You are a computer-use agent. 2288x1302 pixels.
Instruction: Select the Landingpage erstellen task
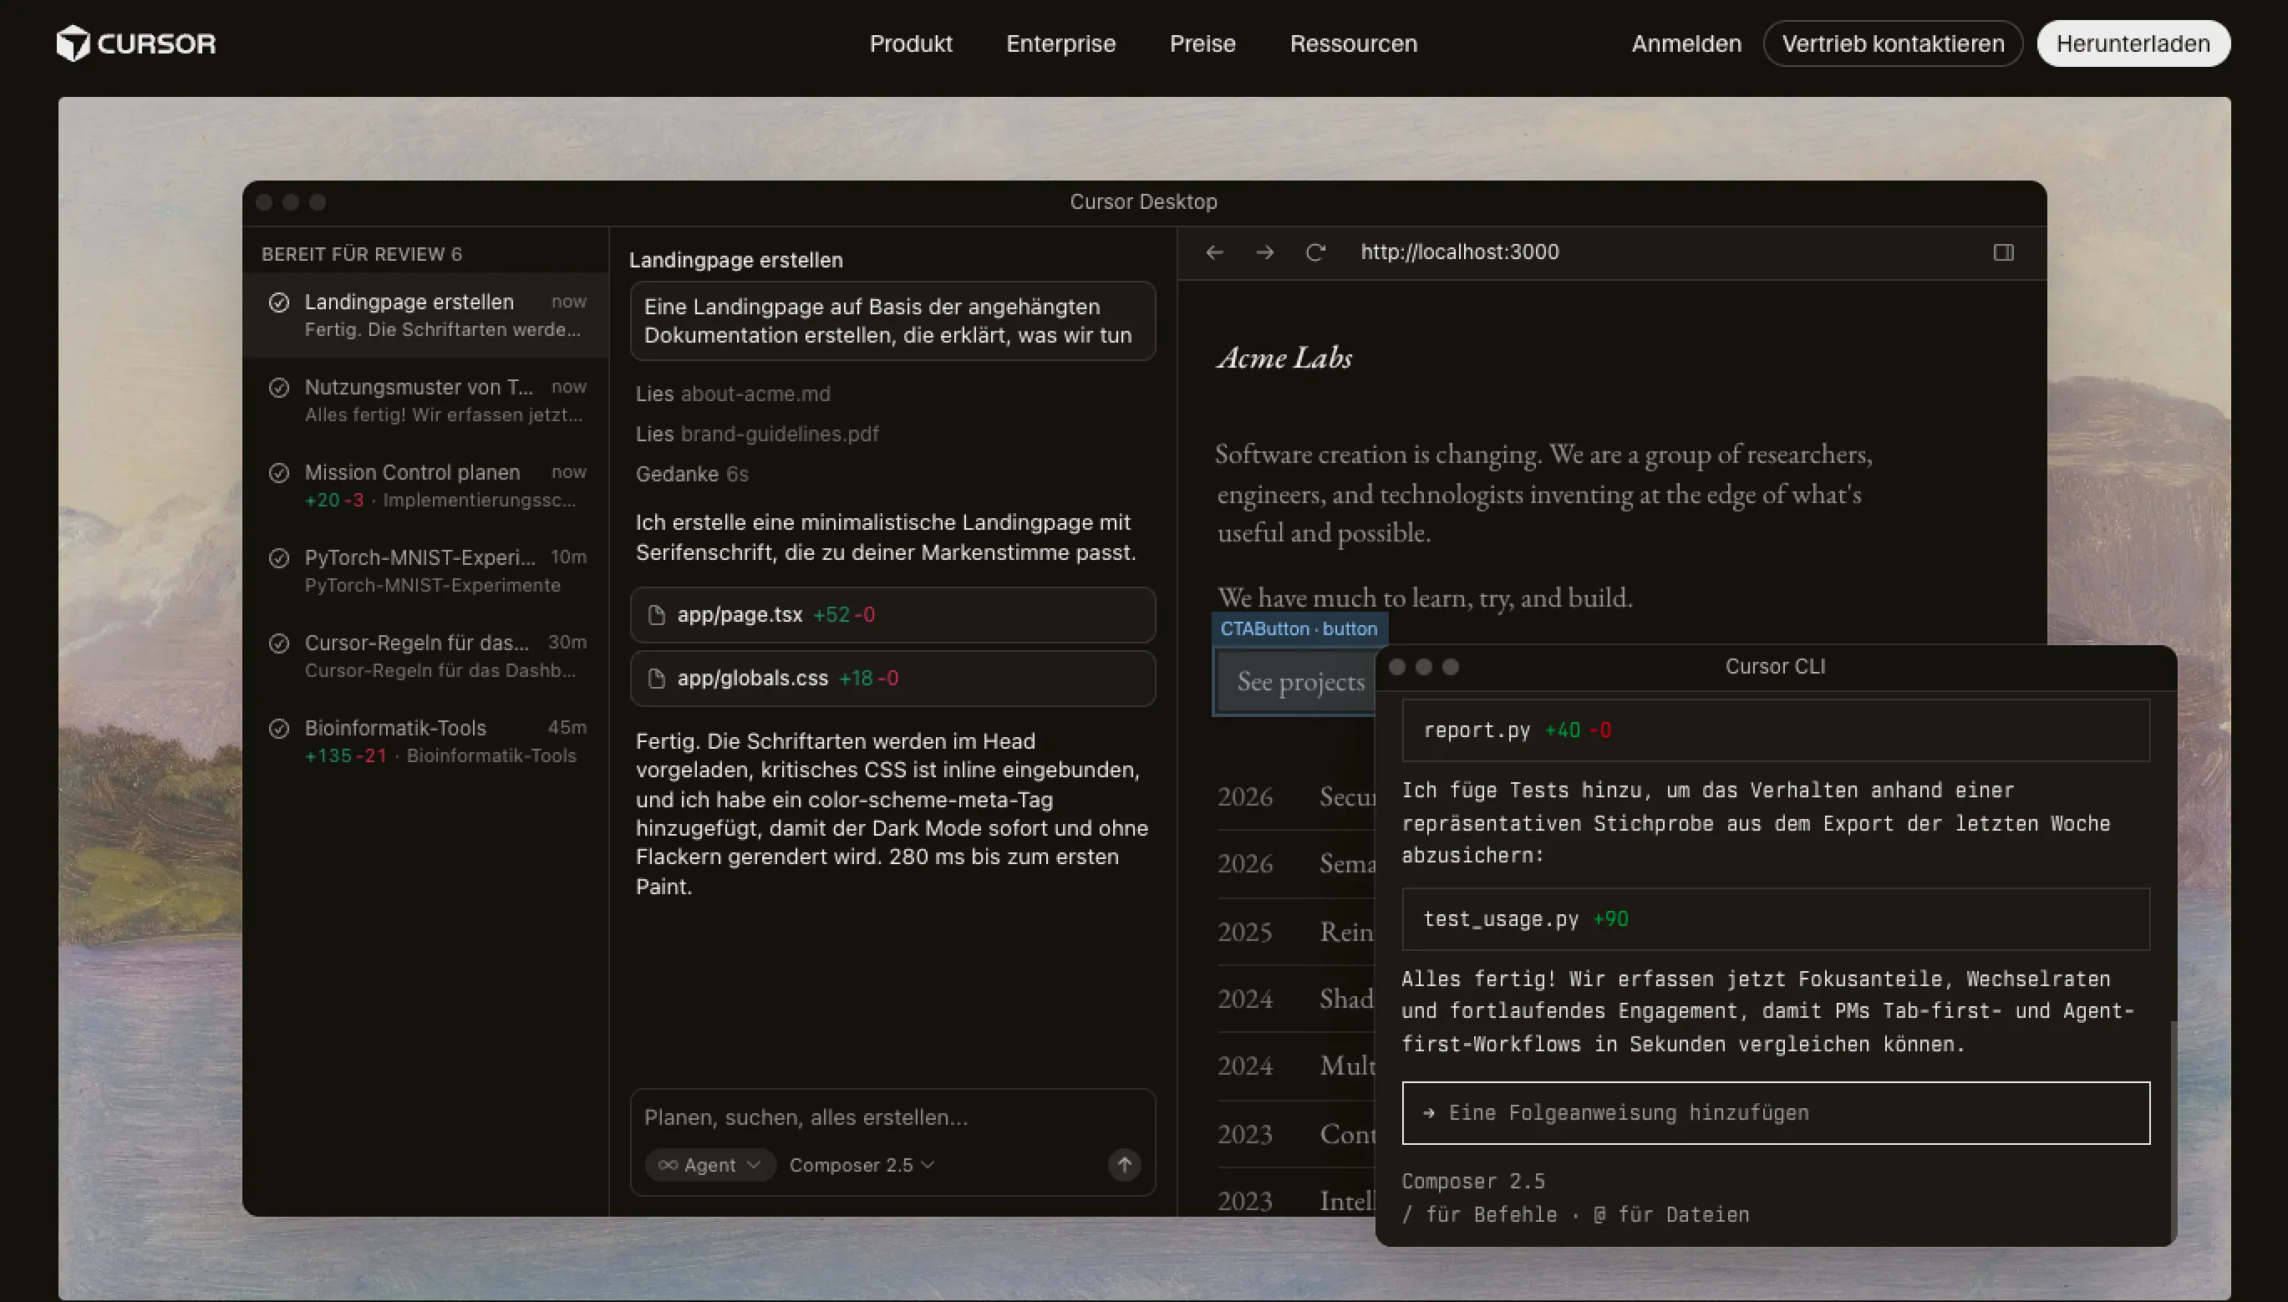click(425, 315)
